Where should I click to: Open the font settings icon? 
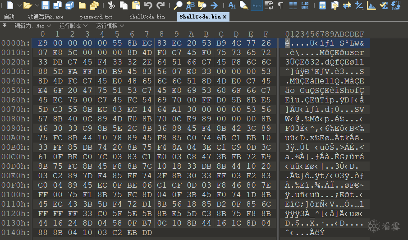[232, 5]
